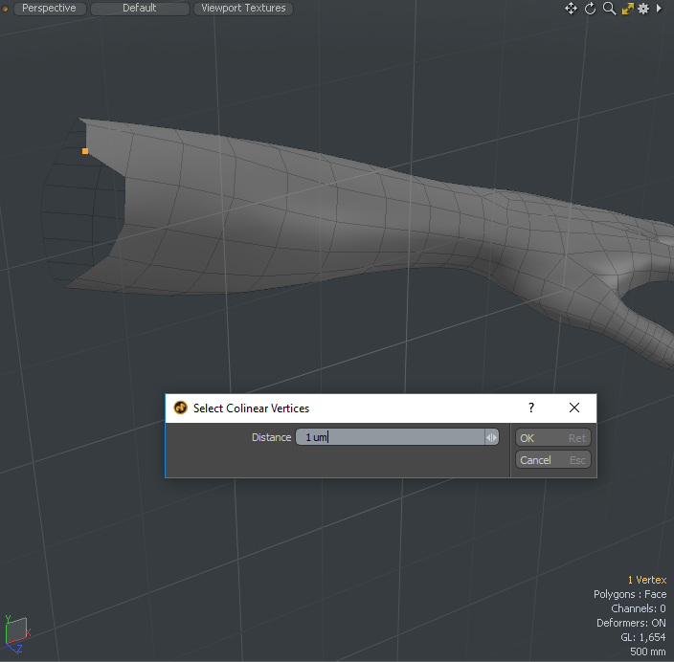
Task: Click the Distance field's arrow slider handle
Action: pyautogui.click(x=492, y=437)
